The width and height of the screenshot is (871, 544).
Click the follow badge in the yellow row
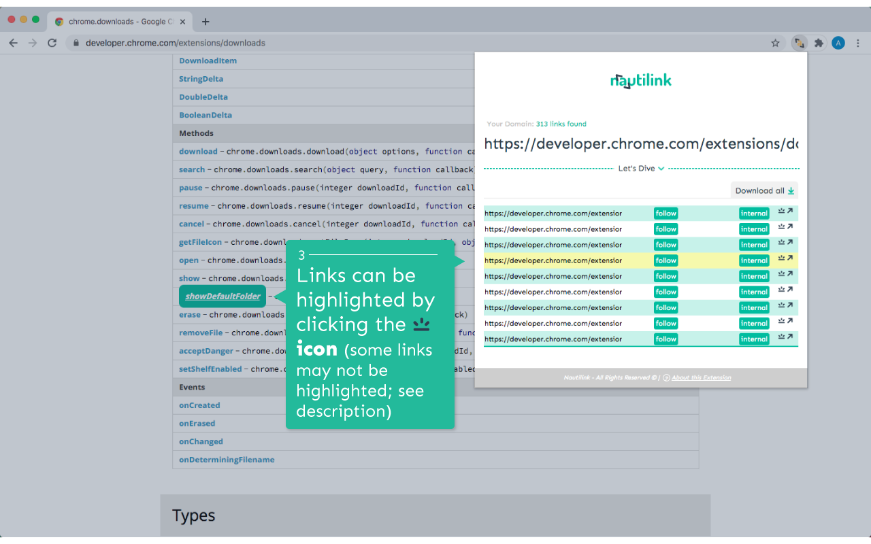pos(665,260)
